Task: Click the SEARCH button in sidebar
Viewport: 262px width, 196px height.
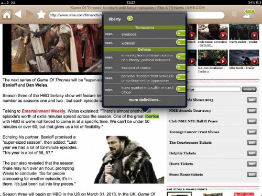Action: (249, 89)
